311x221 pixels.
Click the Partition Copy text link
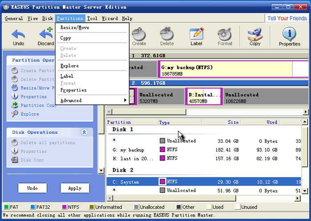(x=38, y=105)
